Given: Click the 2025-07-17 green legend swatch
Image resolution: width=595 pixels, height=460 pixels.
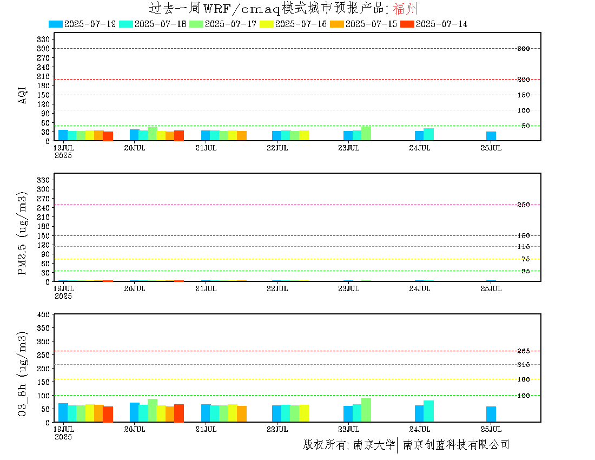Looking at the screenshot, I should coord(196,24).
